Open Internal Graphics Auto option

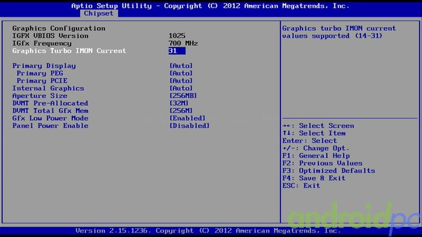(x=181, y=88)
